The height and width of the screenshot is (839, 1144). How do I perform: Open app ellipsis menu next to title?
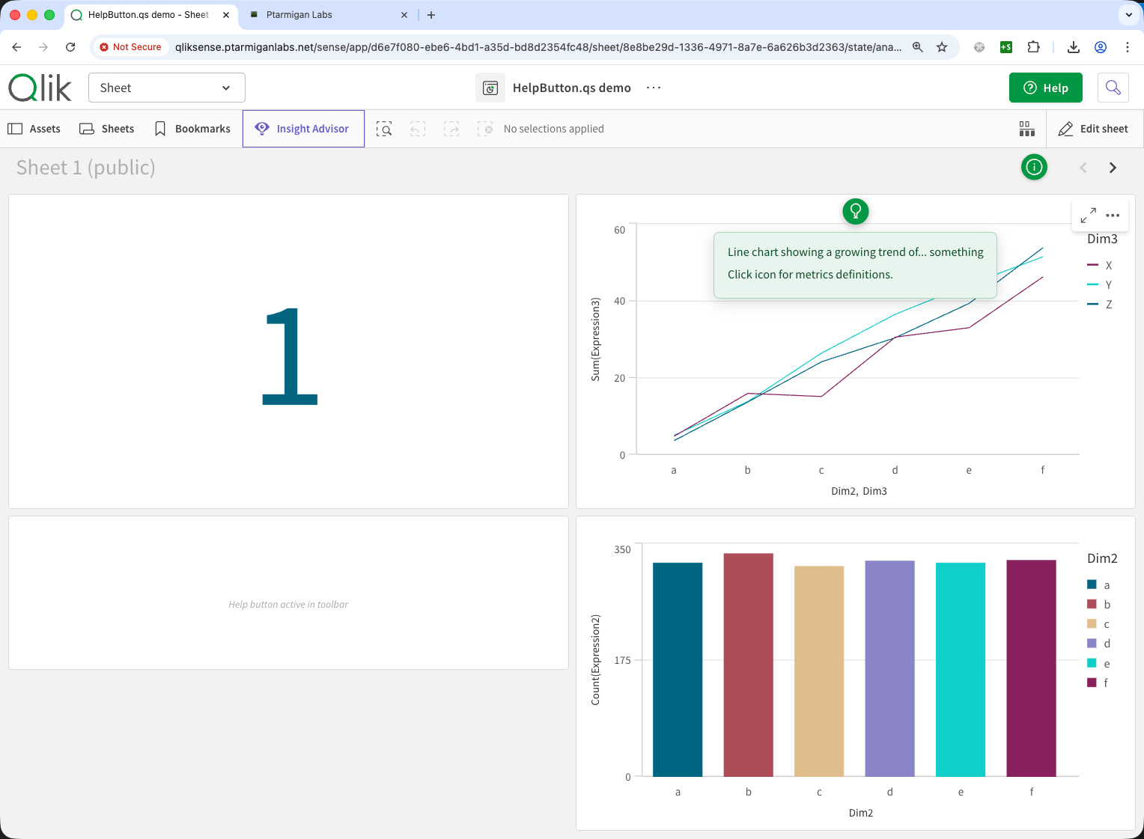654,88
